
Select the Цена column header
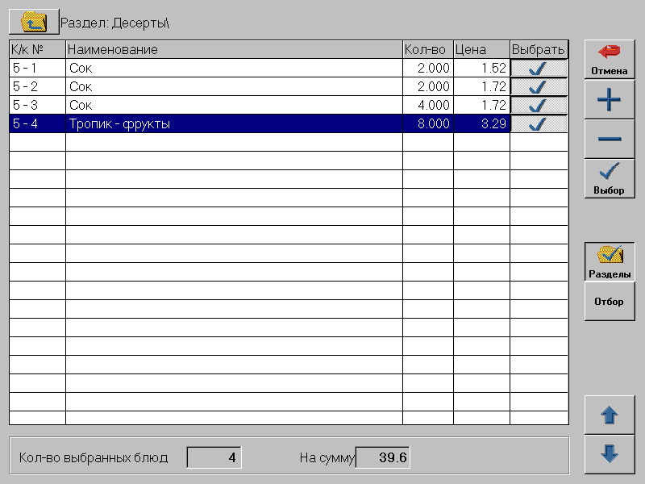click(x=481, y=49)
